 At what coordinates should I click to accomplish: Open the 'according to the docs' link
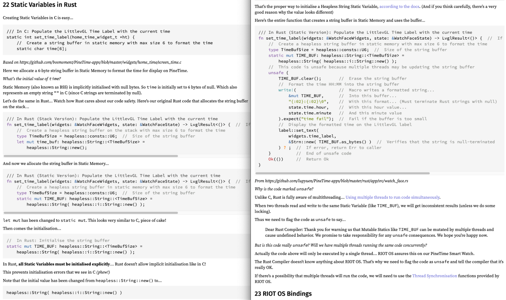click(x=399, y=6)
